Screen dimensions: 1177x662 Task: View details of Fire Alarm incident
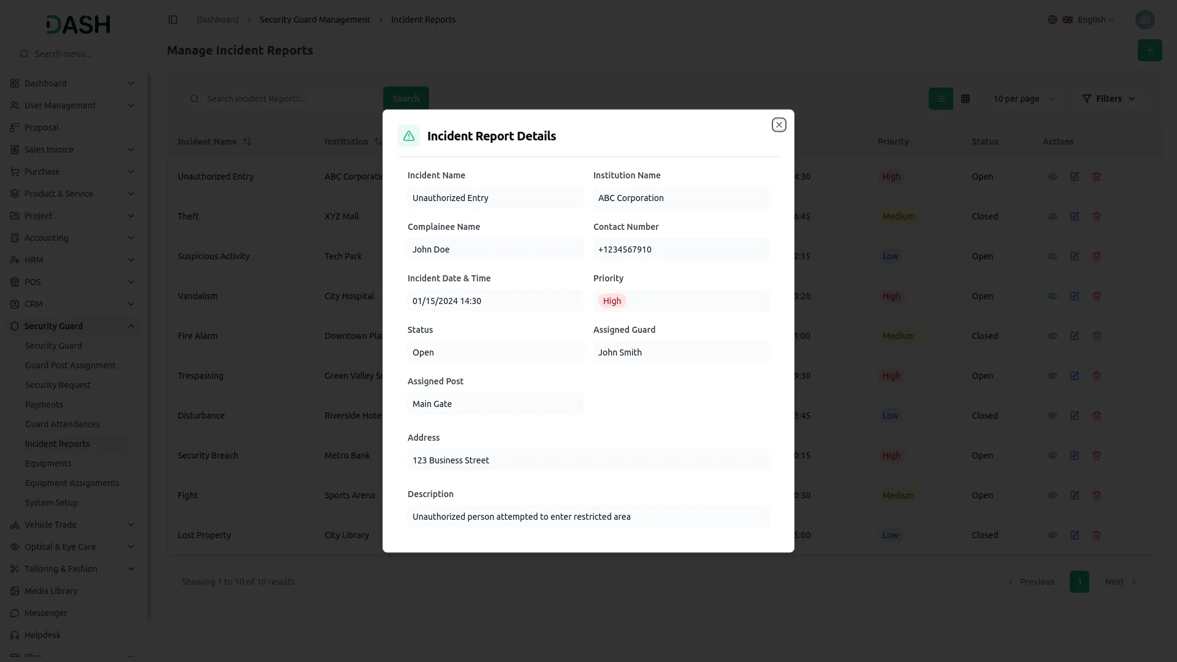click(1052, 336)
